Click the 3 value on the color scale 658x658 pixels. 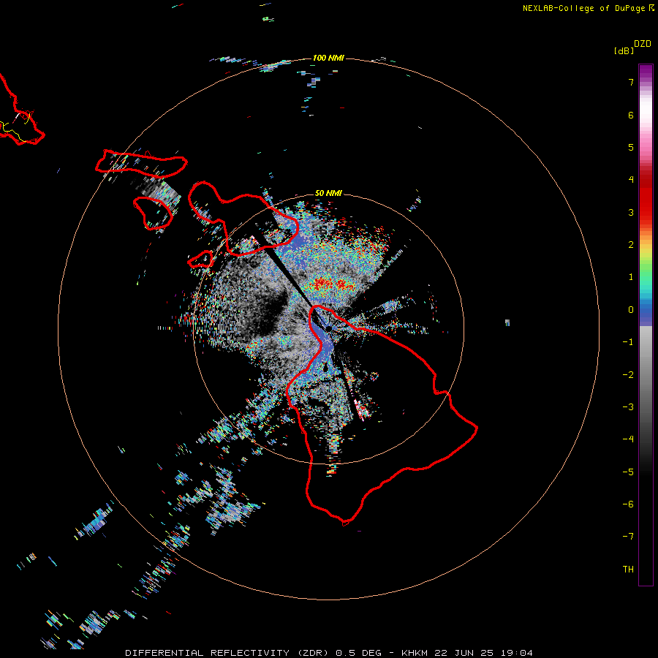click(631, 212)
